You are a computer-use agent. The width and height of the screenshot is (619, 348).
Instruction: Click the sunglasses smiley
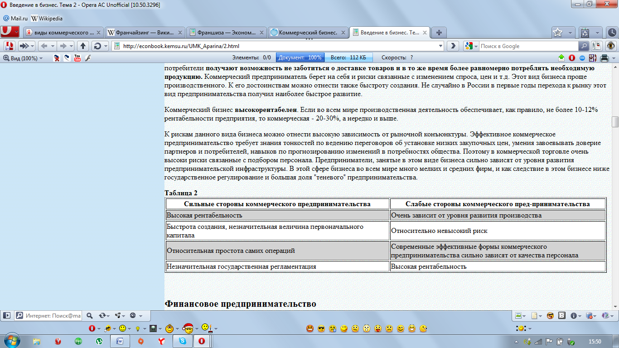click(x=321, y=329)
